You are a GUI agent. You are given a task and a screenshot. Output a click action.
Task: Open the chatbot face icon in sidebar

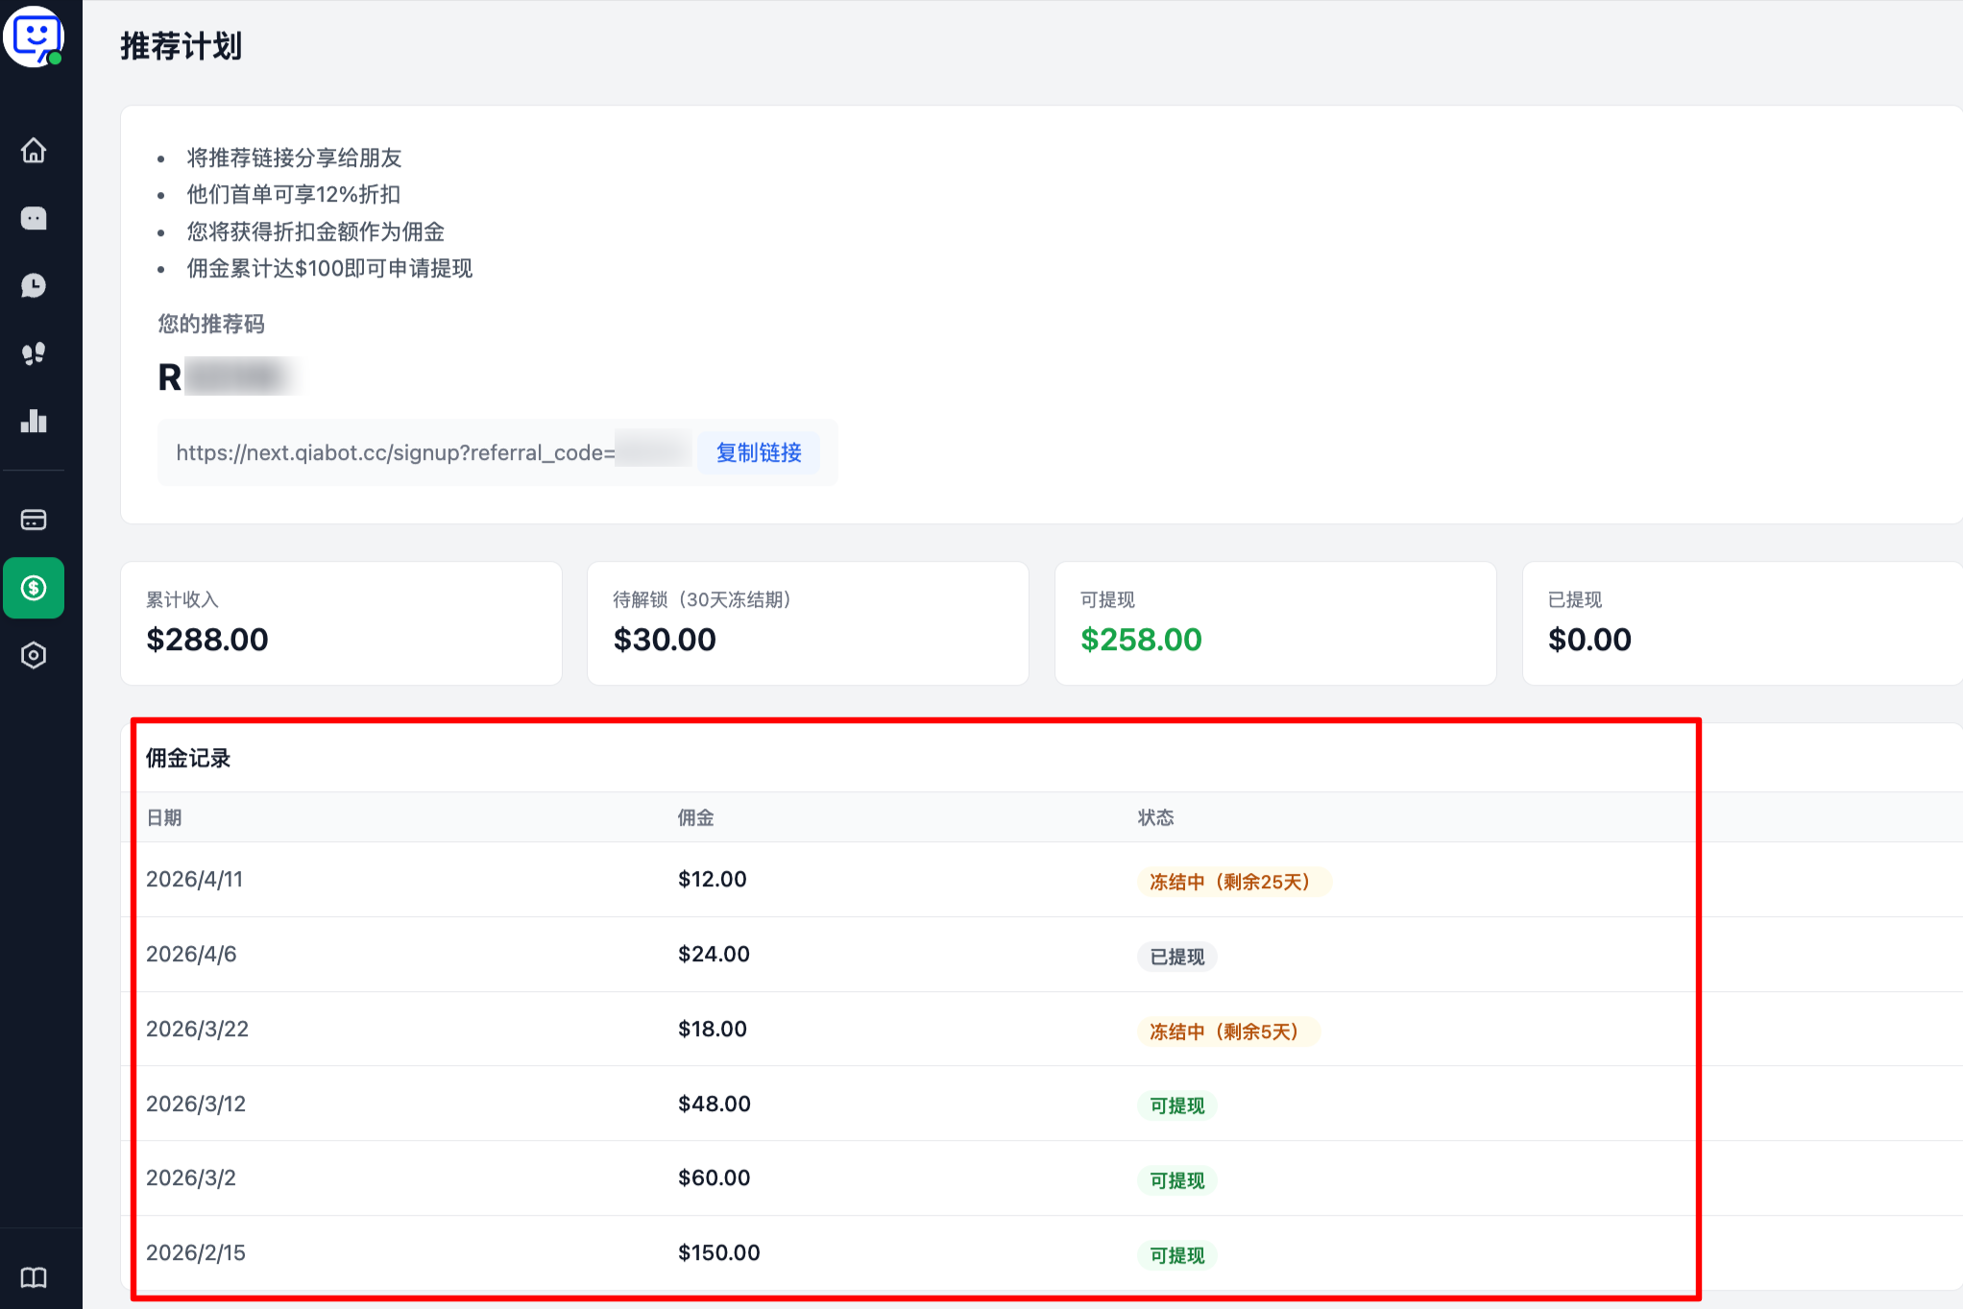point(34,218)
